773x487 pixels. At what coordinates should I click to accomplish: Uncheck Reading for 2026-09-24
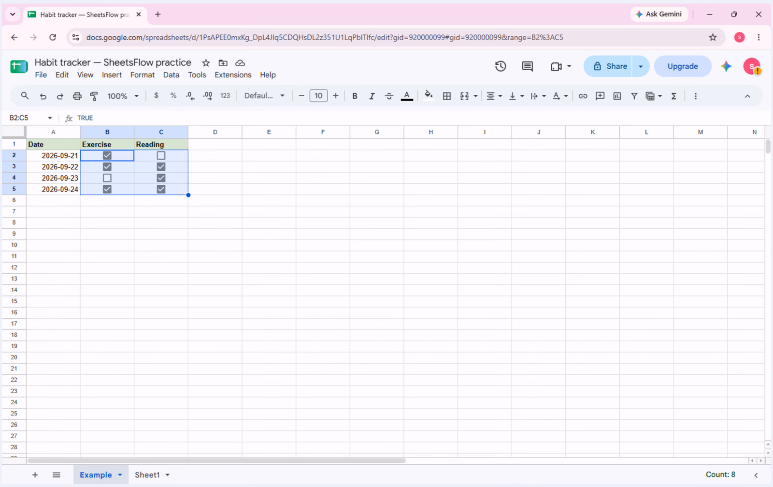click(161, 189)
